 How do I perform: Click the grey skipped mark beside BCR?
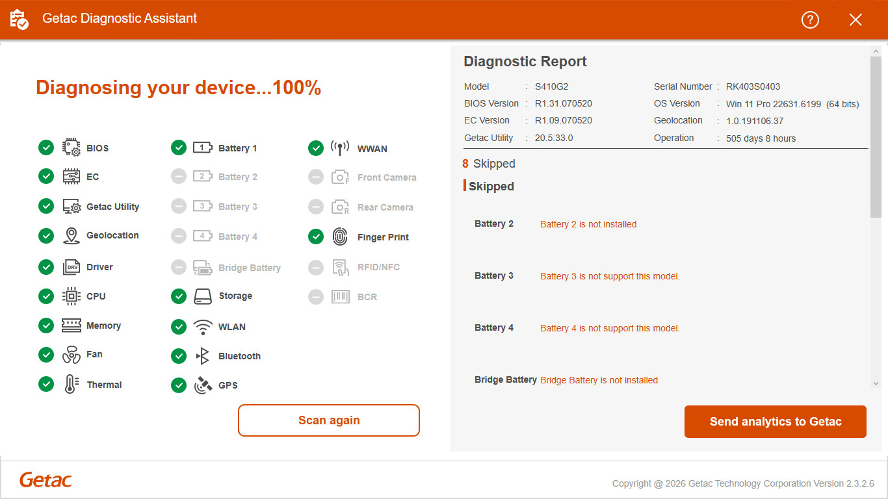(316, 297)
